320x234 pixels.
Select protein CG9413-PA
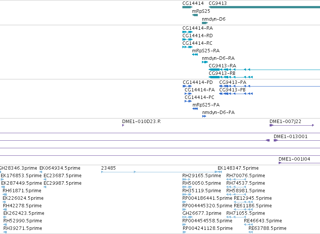tap(233, 82)
